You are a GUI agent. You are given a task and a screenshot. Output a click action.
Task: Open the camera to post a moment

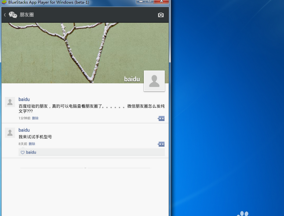160,15
